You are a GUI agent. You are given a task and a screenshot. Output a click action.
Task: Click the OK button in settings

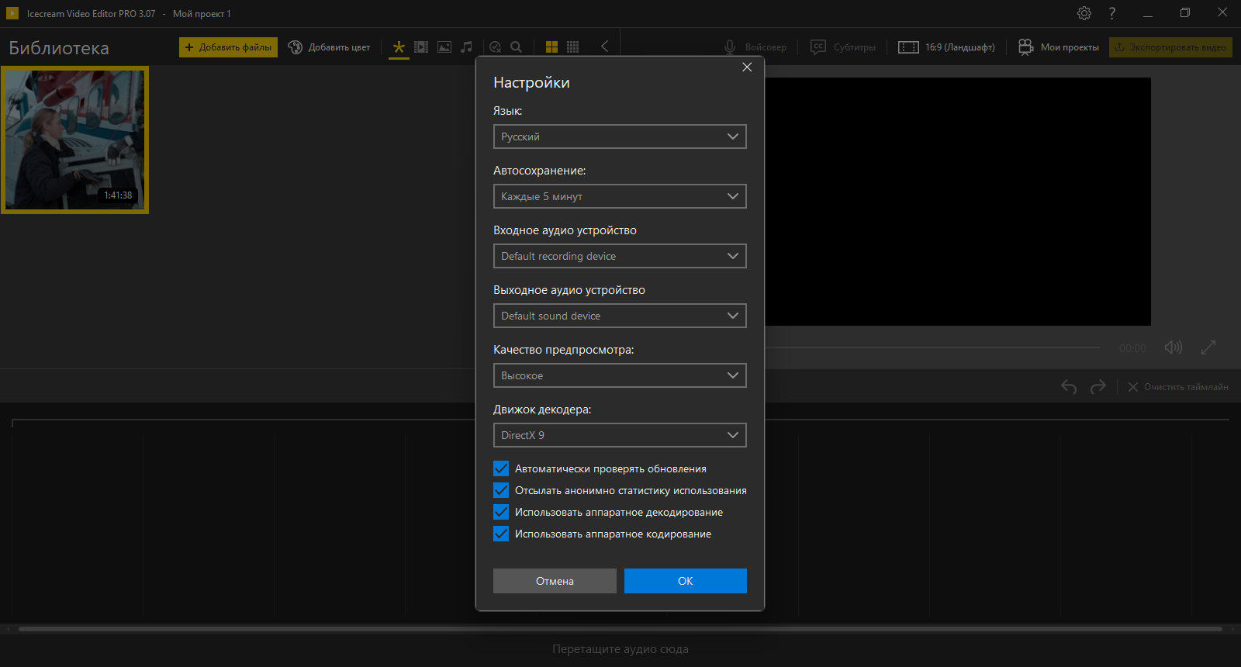pyautogui.click(x=686, y=581)
